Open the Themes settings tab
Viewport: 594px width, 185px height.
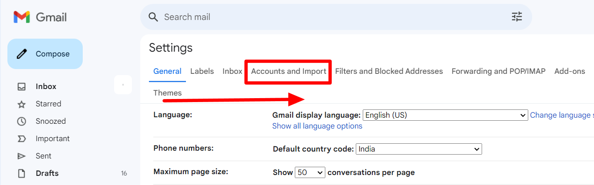point(168,93)
